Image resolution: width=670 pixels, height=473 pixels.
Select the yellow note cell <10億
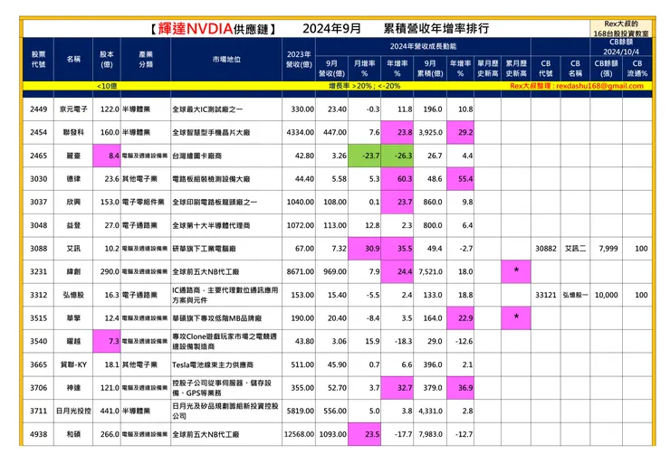pos(107,86)
